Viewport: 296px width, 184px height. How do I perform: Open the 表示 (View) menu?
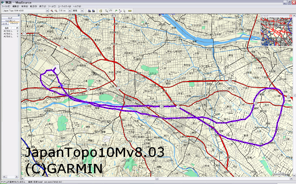click(43, 6)
